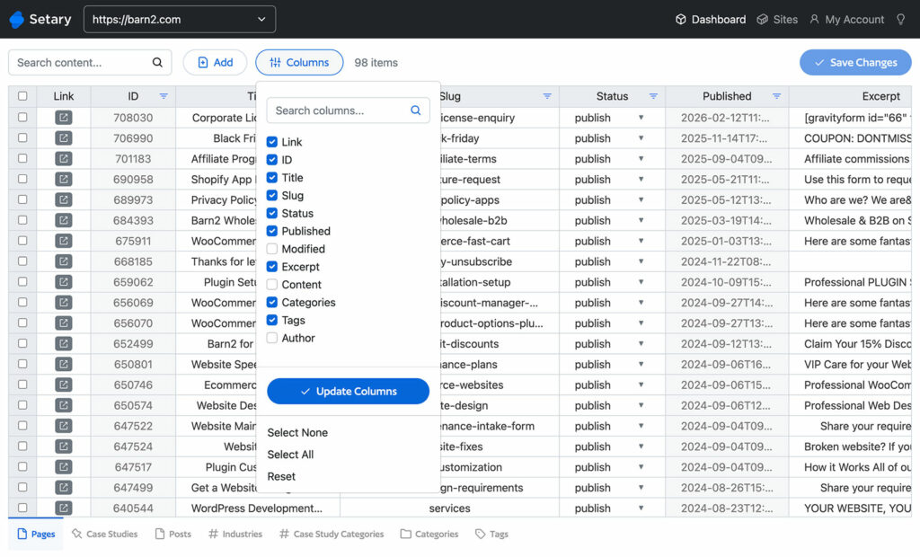
Task: Switch to the Case Study Categories tab
Action: 332,535
